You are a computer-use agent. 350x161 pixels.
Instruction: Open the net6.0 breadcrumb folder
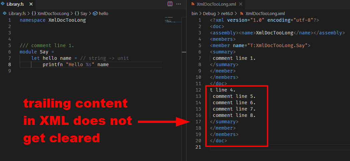click(x=227, y=13)
